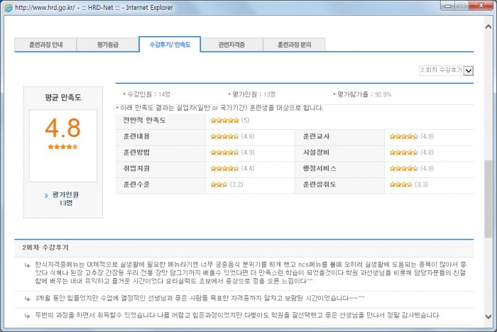Open the 평가등급 tab
This screenshot has height=332, width=497.
pos(108,45)
